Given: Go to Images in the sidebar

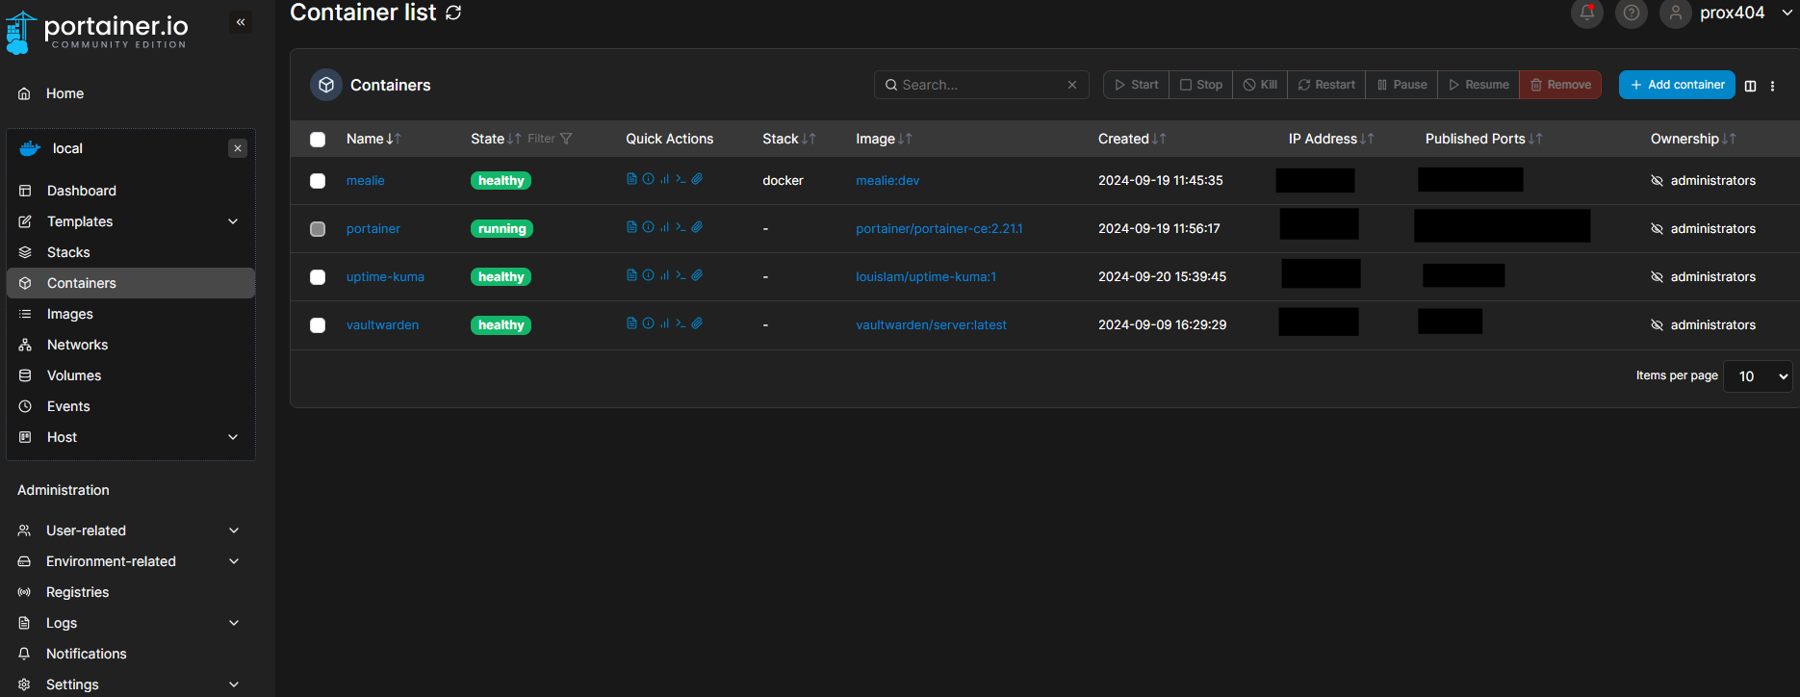Looking at the screenshot, I should click(70, 314).
